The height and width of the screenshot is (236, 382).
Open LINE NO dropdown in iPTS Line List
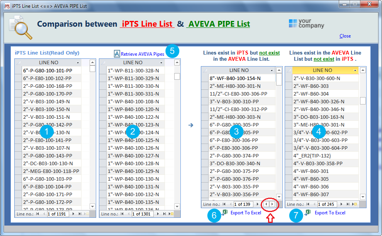pyautogui.click(x=78, y=63)
